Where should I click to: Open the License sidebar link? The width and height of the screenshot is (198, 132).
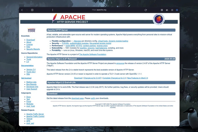(x=29, y=45)
